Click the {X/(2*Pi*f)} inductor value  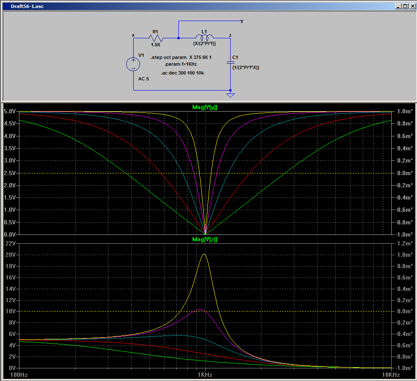click(204, 43)
